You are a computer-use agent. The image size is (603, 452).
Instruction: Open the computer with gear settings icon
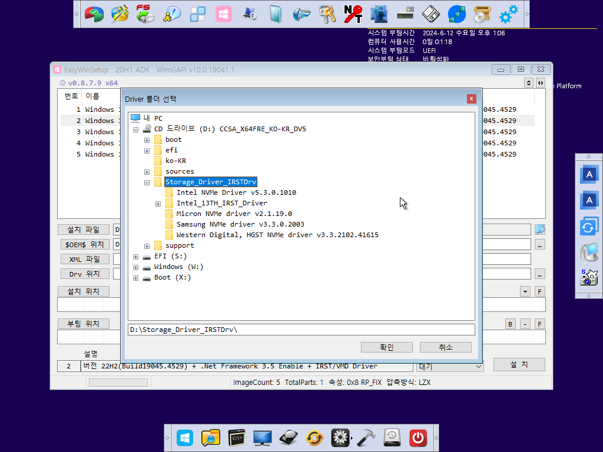point(249,14)
